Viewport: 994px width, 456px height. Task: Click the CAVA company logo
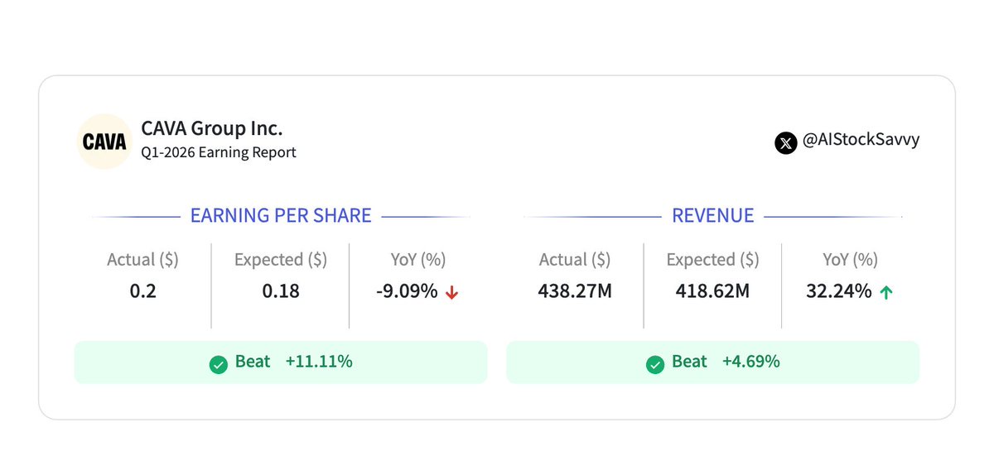pyautogui.click(x=104, y=142)
